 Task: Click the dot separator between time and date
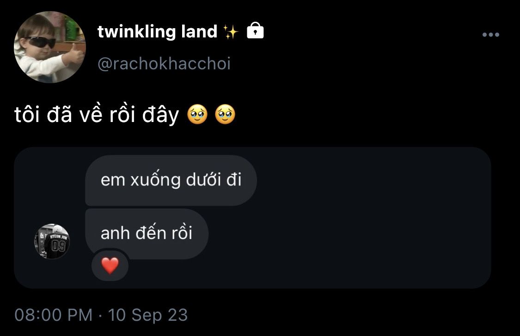click(100, 315)
